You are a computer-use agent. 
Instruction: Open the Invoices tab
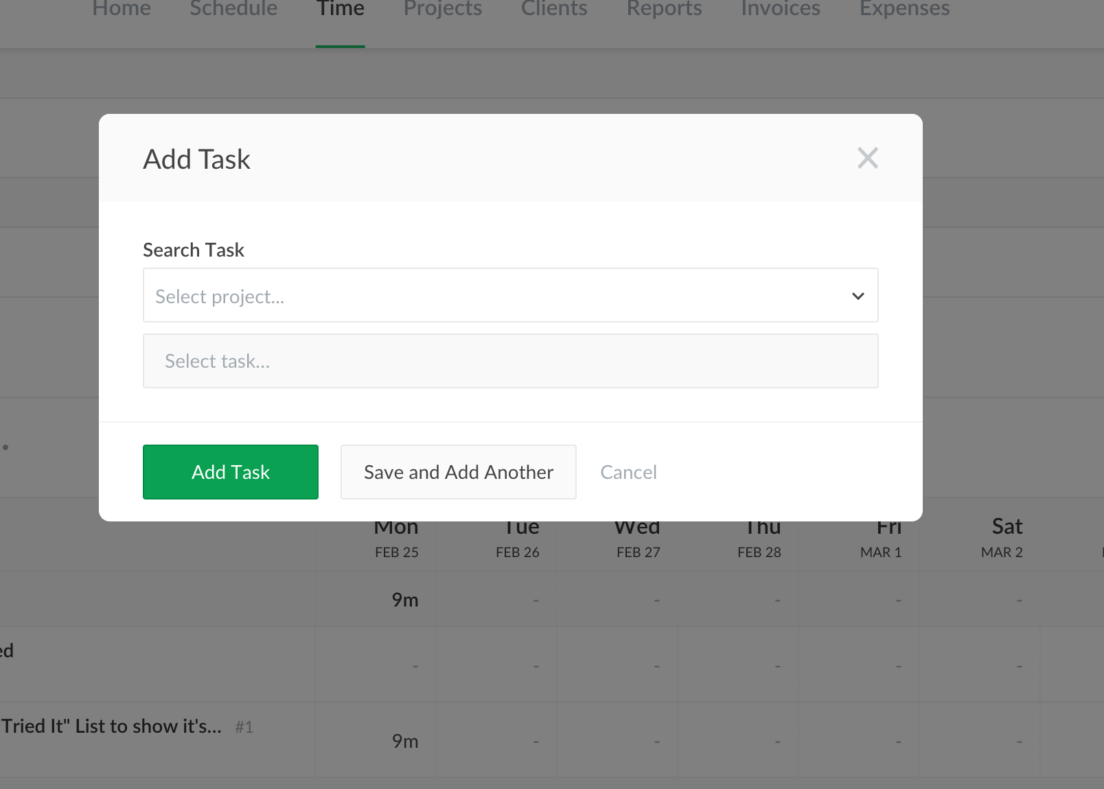click(x=781, y=10)
